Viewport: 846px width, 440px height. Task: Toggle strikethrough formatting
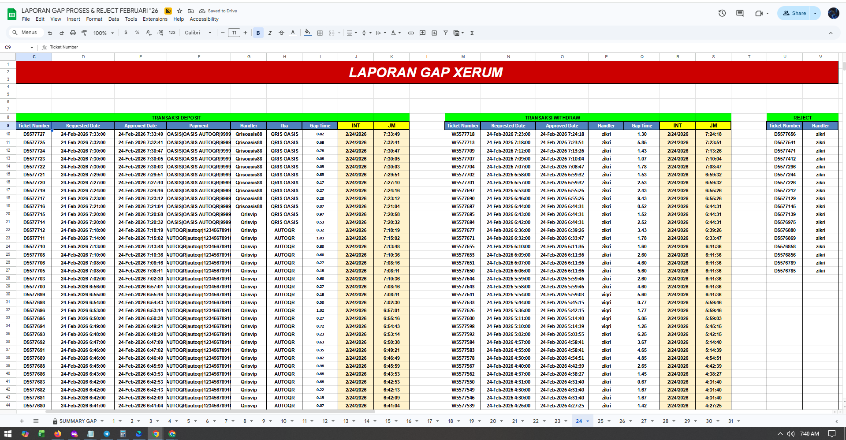pos(281,33)
